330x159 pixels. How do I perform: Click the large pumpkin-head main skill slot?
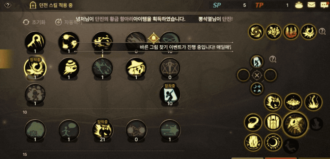click(x=296, y=124)
